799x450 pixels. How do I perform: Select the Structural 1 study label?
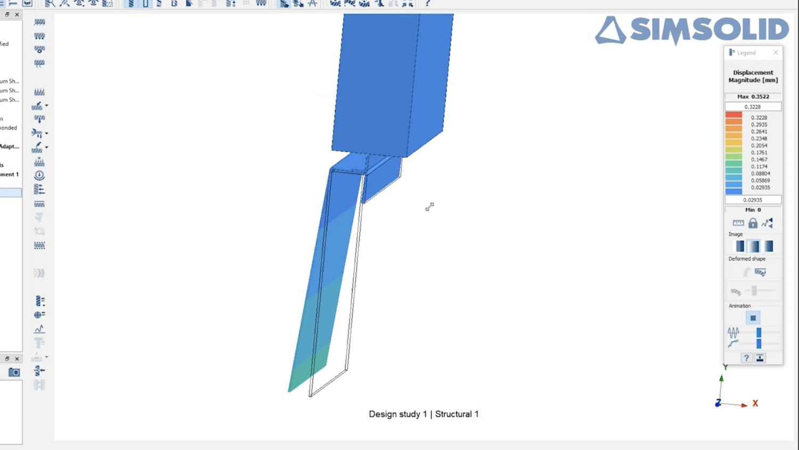tap(456, 414)
